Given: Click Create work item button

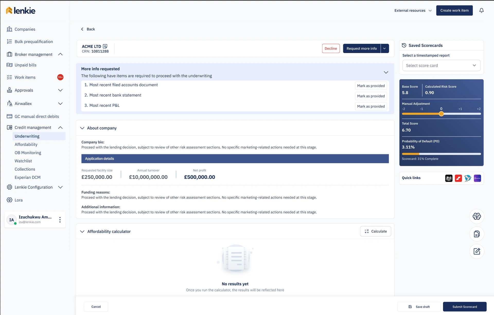Looking at the screenshot, I should click(454, 10).
